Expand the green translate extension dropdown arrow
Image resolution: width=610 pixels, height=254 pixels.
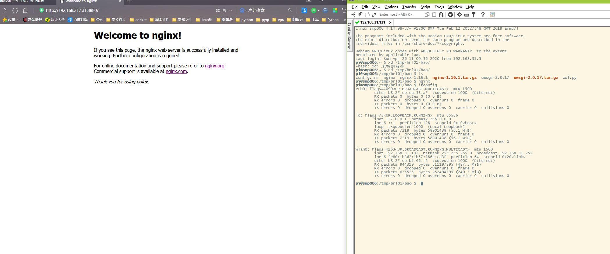coord(319,10)
